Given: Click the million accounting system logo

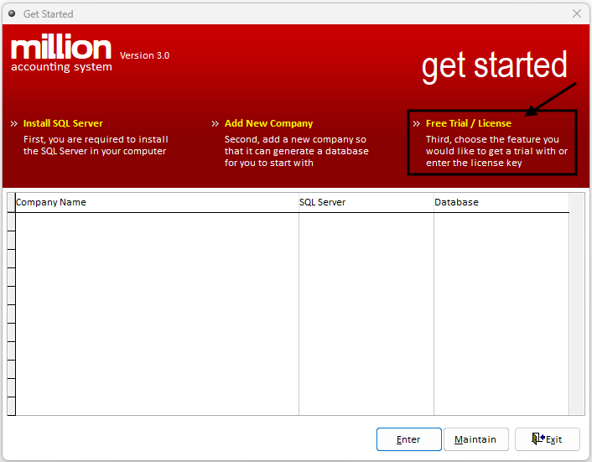Looking at the screenshot, I should pos(61,53).
